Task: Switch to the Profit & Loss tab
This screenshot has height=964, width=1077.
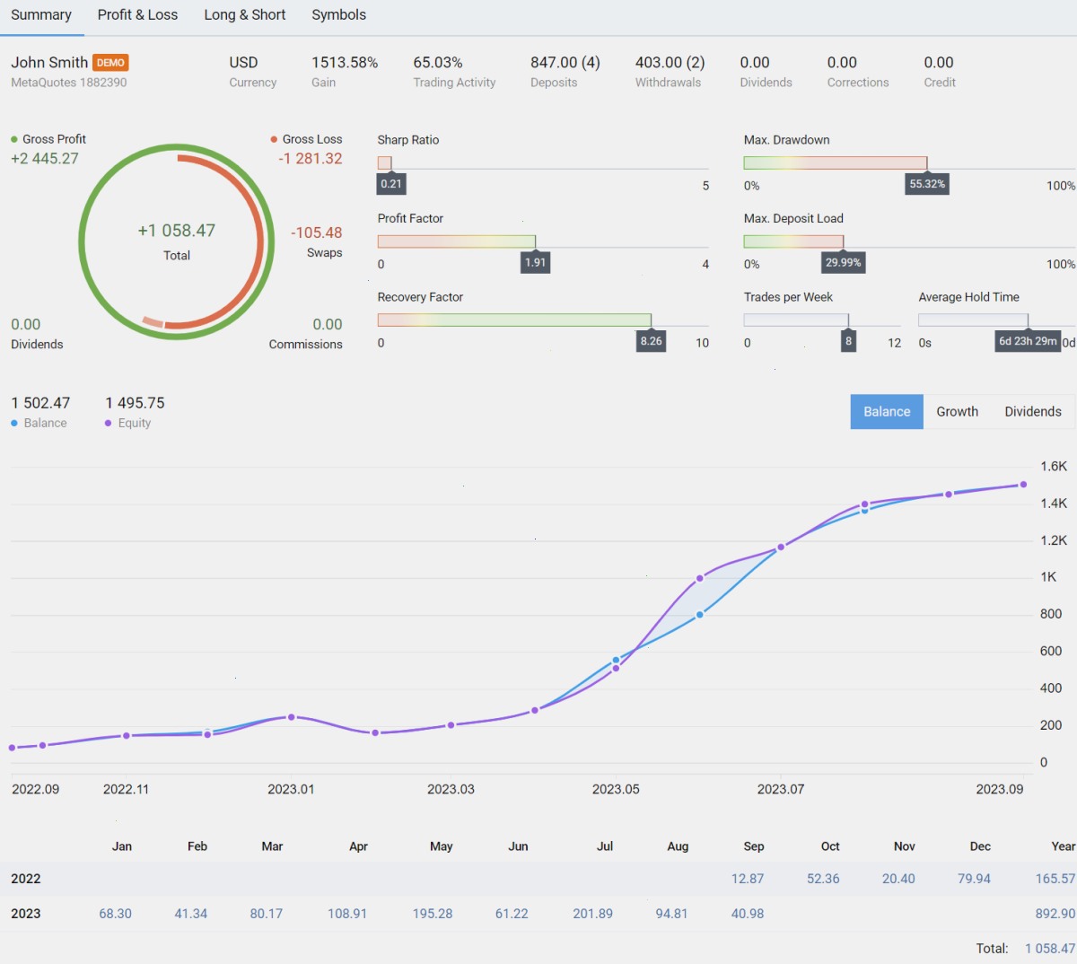Action: (137, 15)
